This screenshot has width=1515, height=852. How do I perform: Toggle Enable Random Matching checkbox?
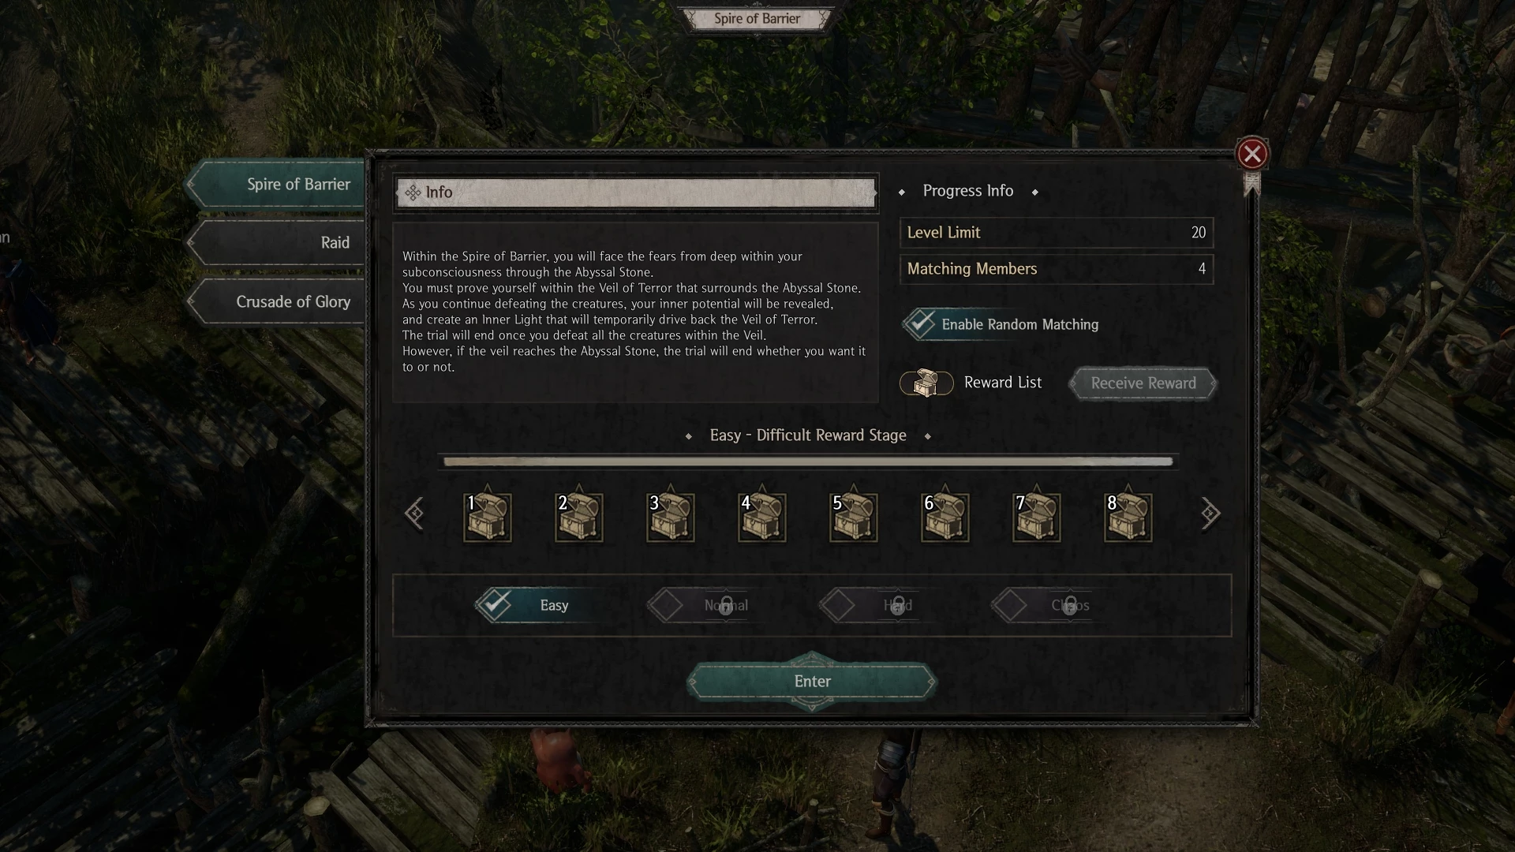click(920, 323)
